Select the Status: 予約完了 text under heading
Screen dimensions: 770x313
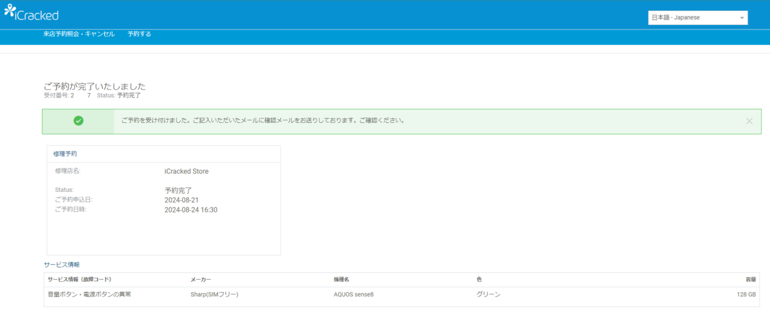point(119,95)
